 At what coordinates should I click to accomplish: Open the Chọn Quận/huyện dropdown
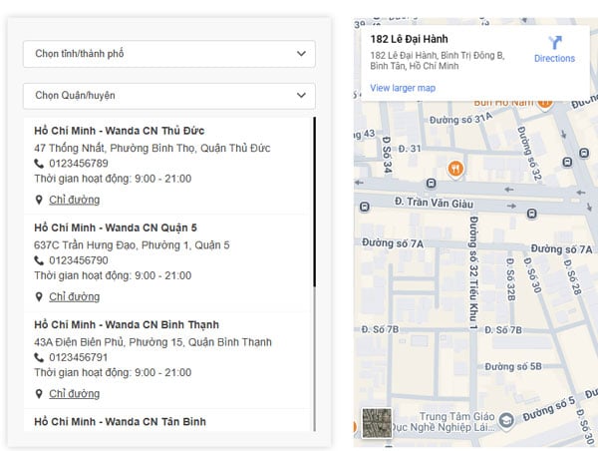169,96
